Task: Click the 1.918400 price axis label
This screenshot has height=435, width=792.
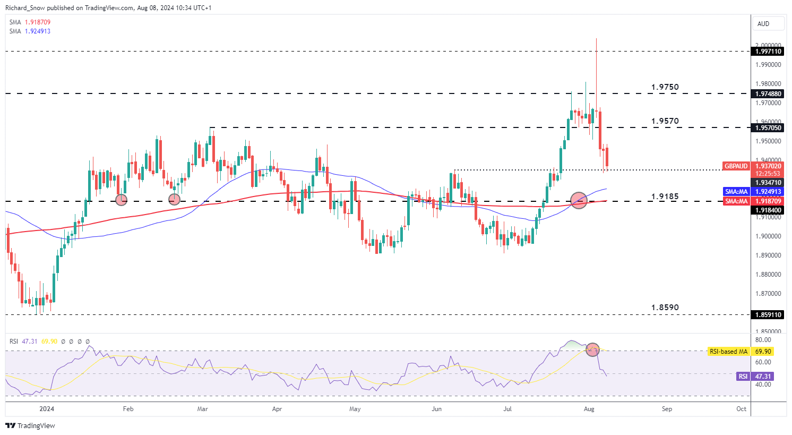Action: pyautogui.click(x=768, y=210)
